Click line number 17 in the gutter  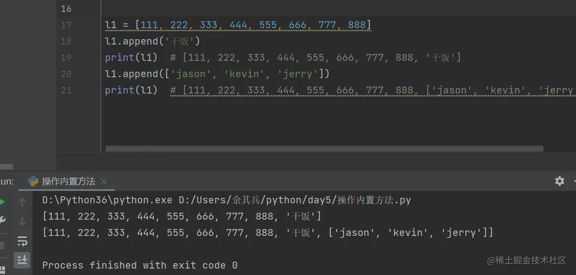(66, 25)
